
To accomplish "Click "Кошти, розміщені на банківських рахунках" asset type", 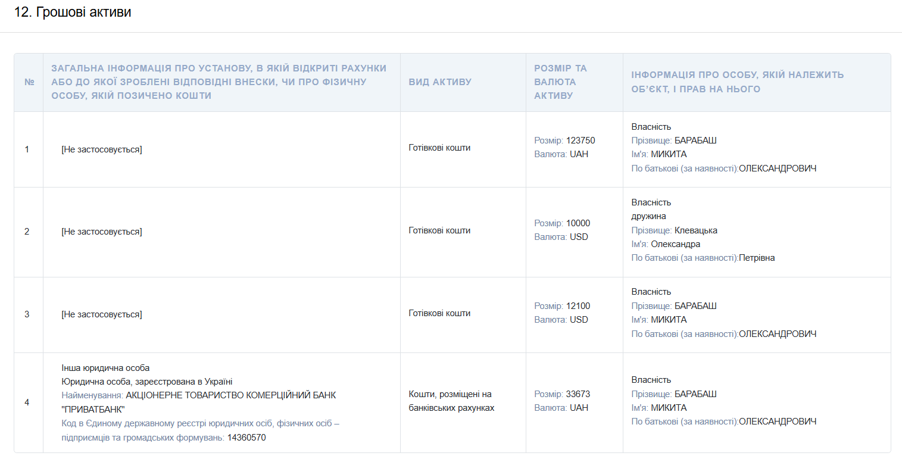I will pos(451,401).
